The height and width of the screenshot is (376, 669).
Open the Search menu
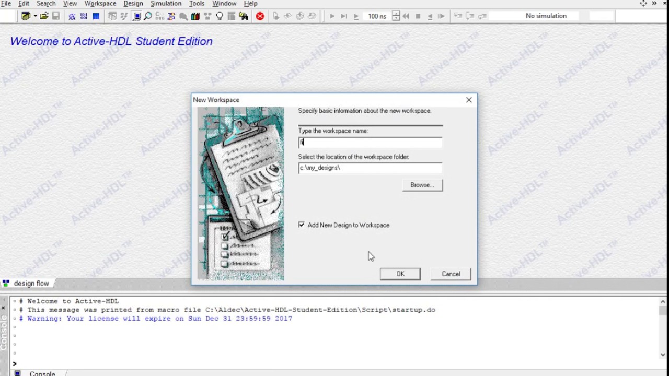pos(46,4)
